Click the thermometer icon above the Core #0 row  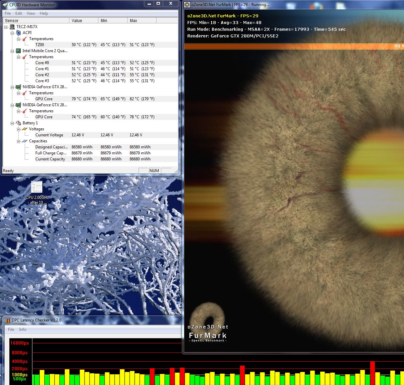(x=25, y=57)
